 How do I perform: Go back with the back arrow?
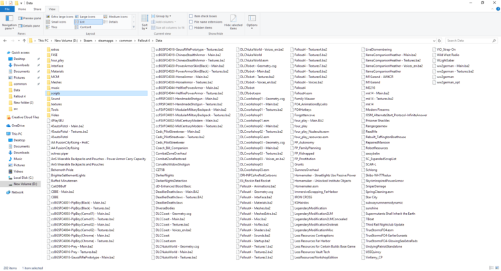(5, 41)
